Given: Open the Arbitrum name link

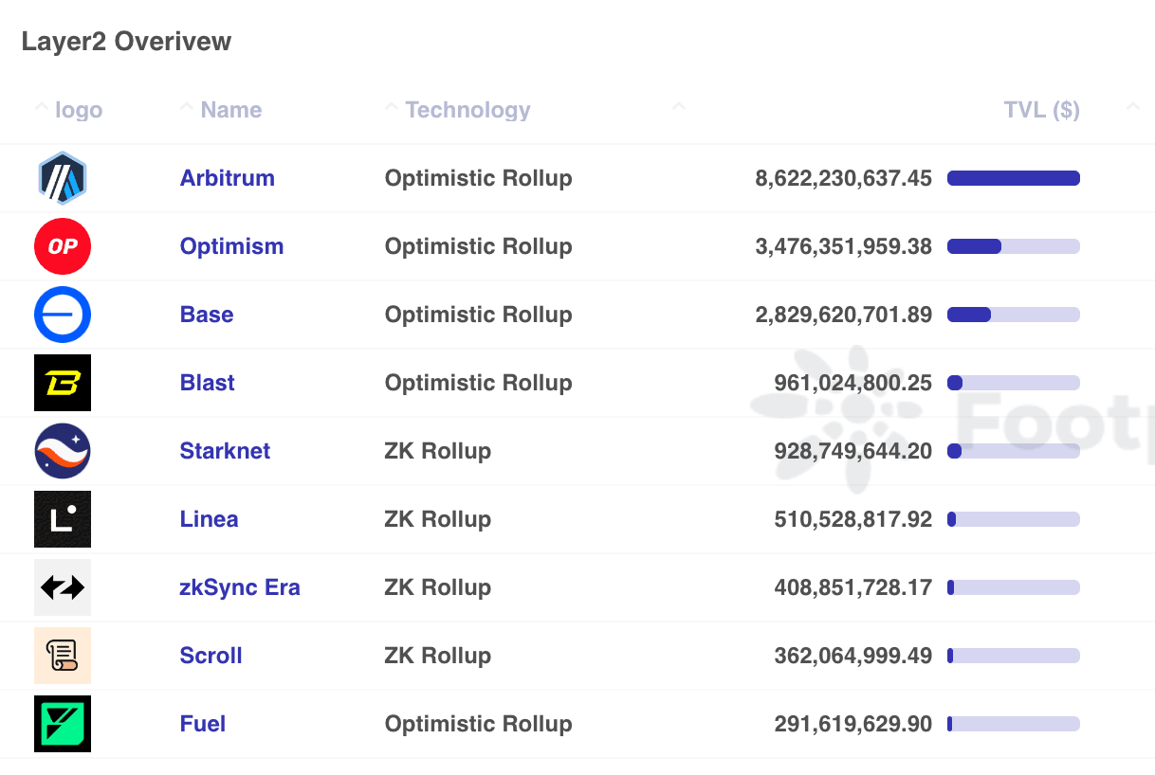Looking at the screenshot, I should (228, 178).
